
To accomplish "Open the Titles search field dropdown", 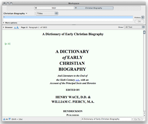I will click(x=47, y=13).
